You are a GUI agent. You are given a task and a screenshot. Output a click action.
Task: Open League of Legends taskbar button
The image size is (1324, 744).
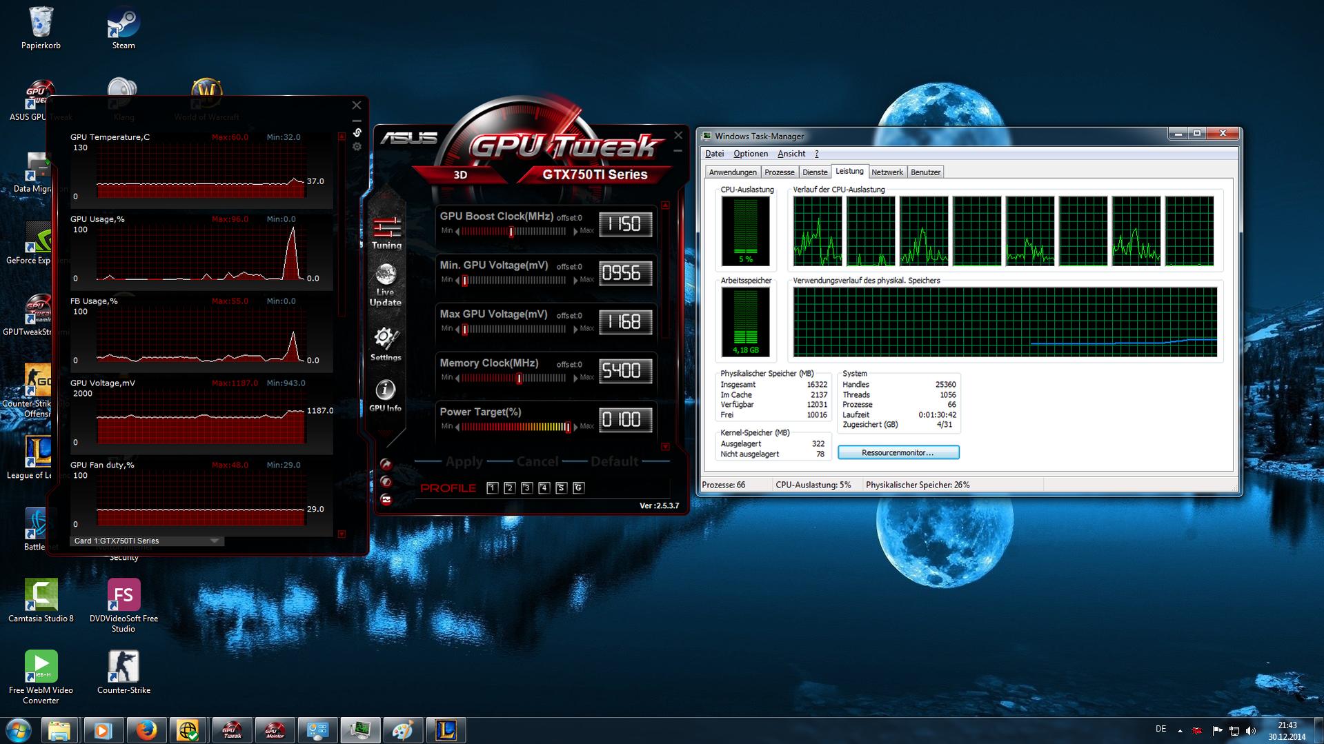(446, 730)
